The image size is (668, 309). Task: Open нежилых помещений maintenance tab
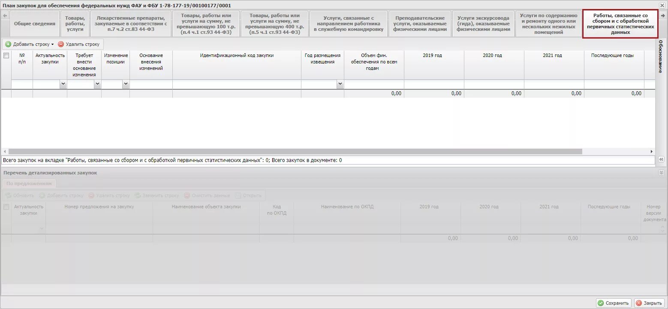(548, 24)
